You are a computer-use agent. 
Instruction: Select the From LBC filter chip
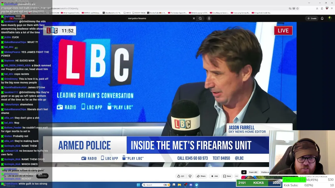253,172
